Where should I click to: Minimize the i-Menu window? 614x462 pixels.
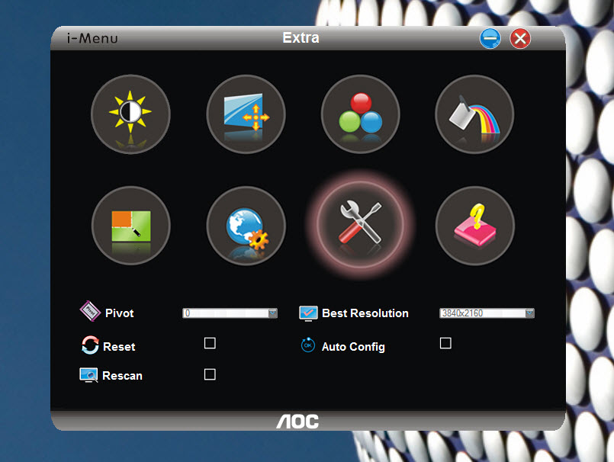490,38
